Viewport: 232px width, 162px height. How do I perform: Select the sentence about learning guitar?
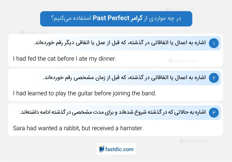coord(84,93)
